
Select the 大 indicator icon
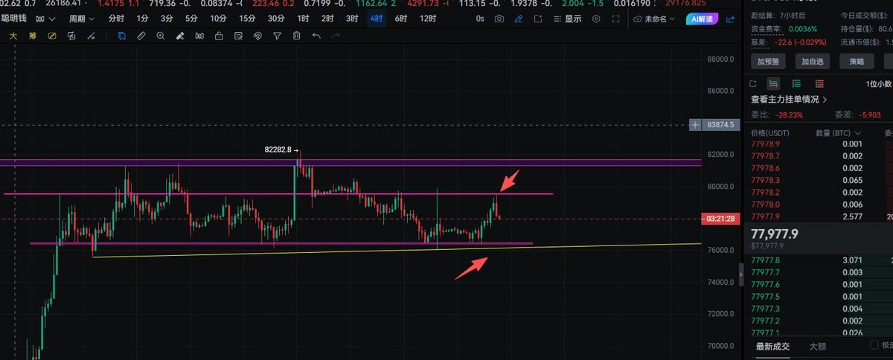tap(13, 35)
